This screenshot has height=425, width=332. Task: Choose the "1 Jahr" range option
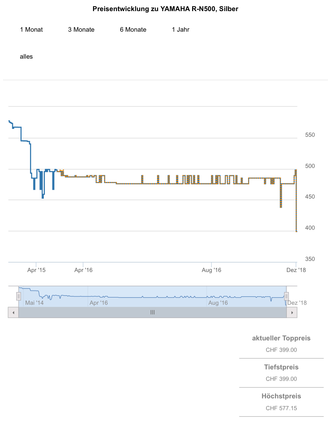tap(181, 30)
